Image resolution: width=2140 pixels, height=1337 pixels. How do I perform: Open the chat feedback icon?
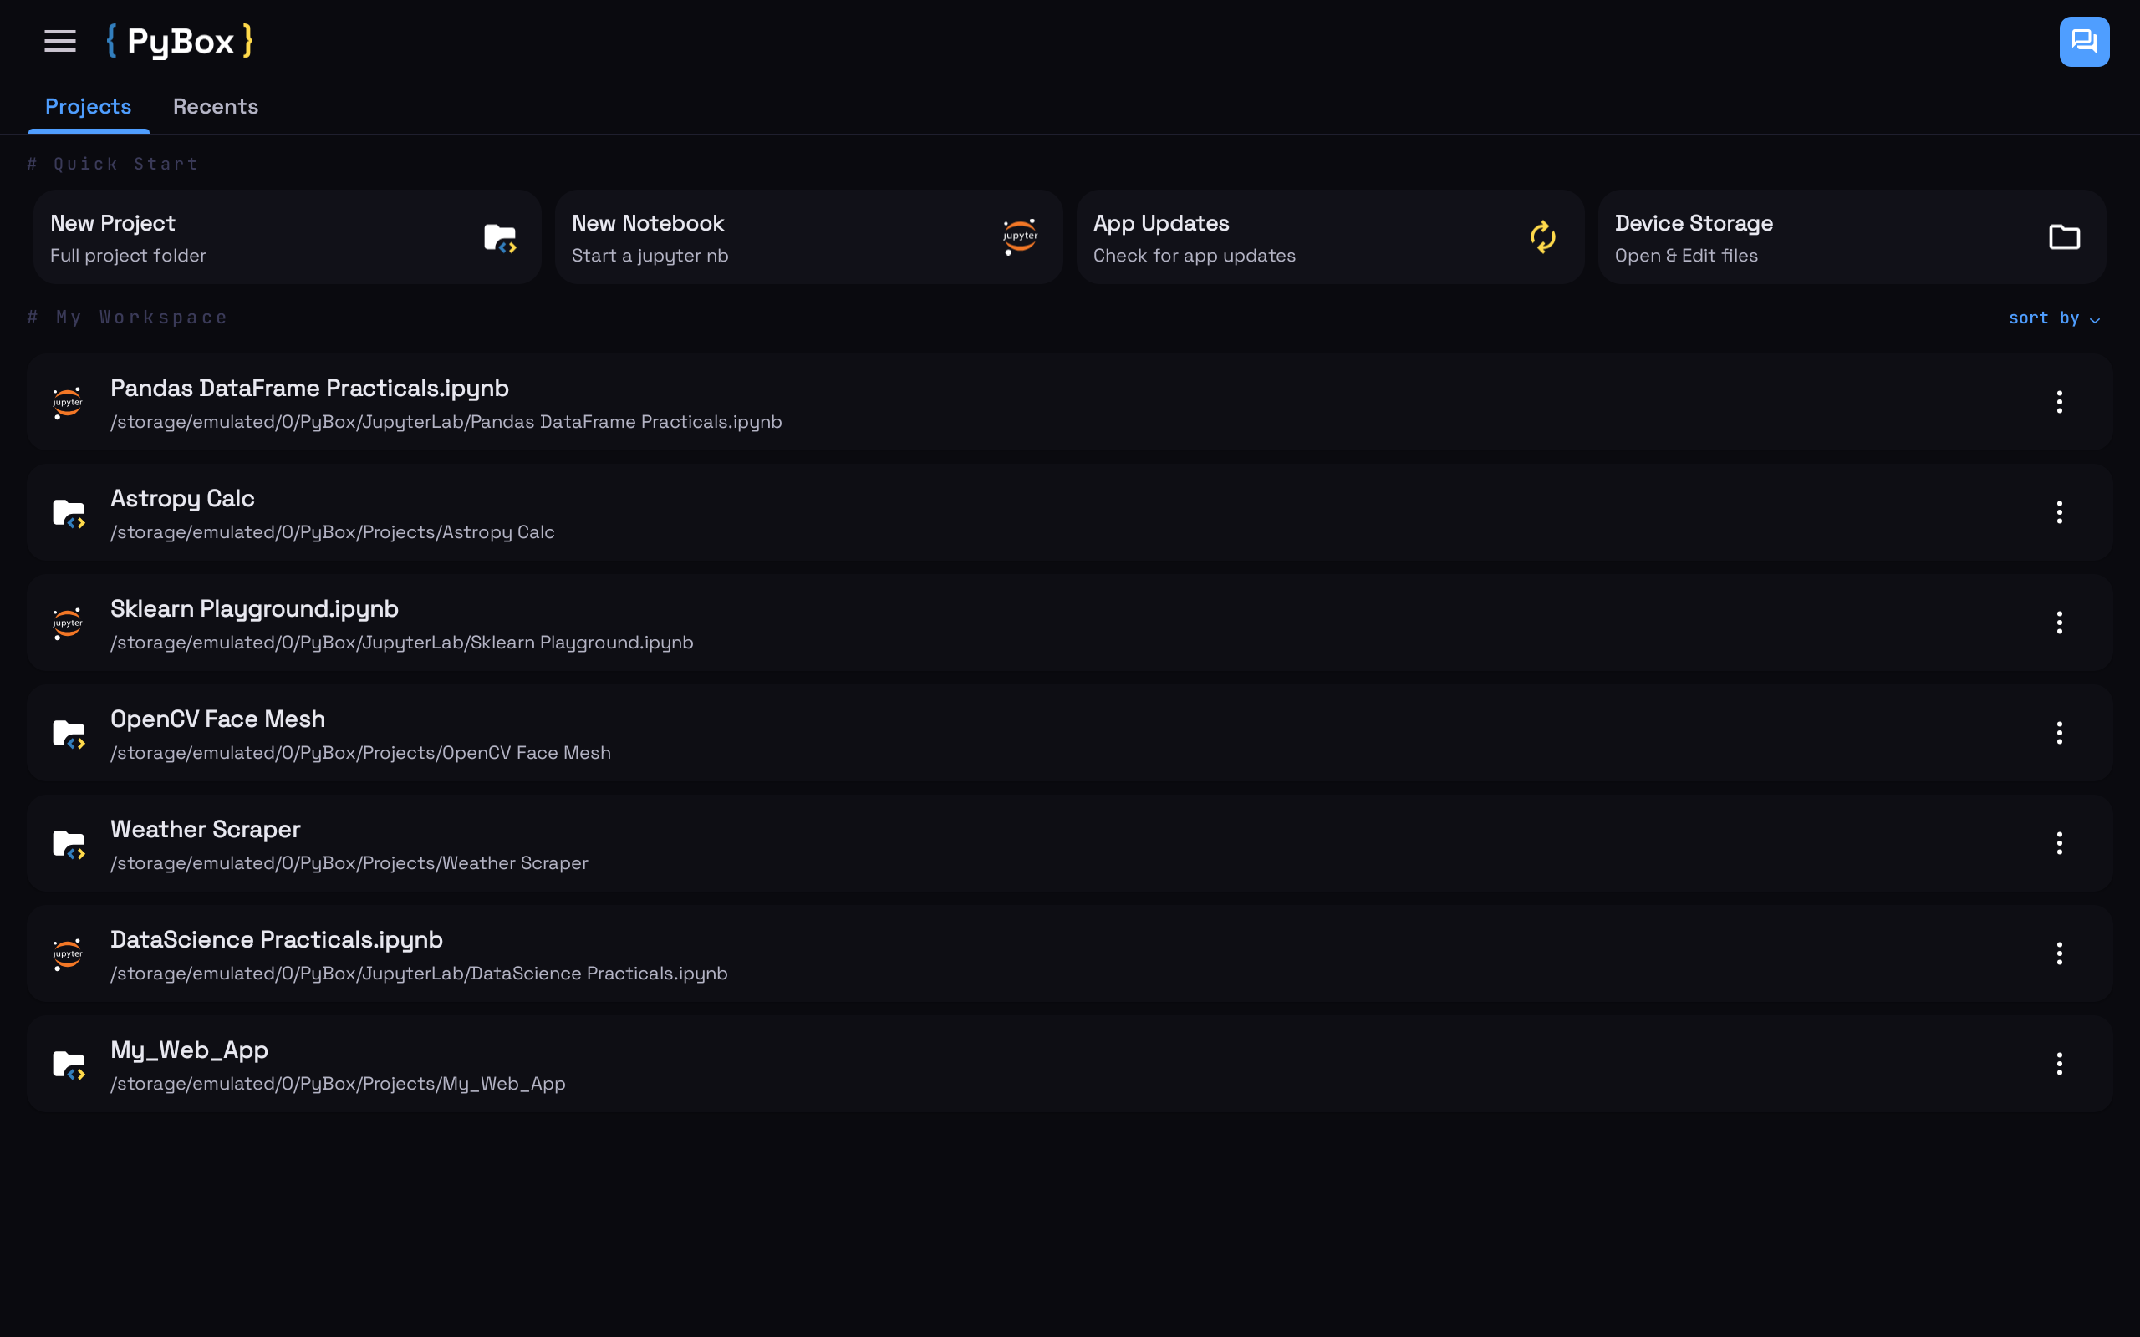click(x=2083, y=42)
